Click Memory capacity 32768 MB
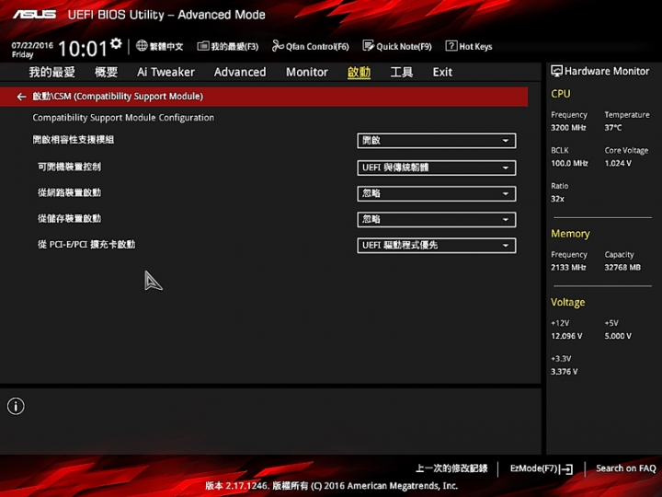Screen dimensions: 662x497 pos(622,268)
